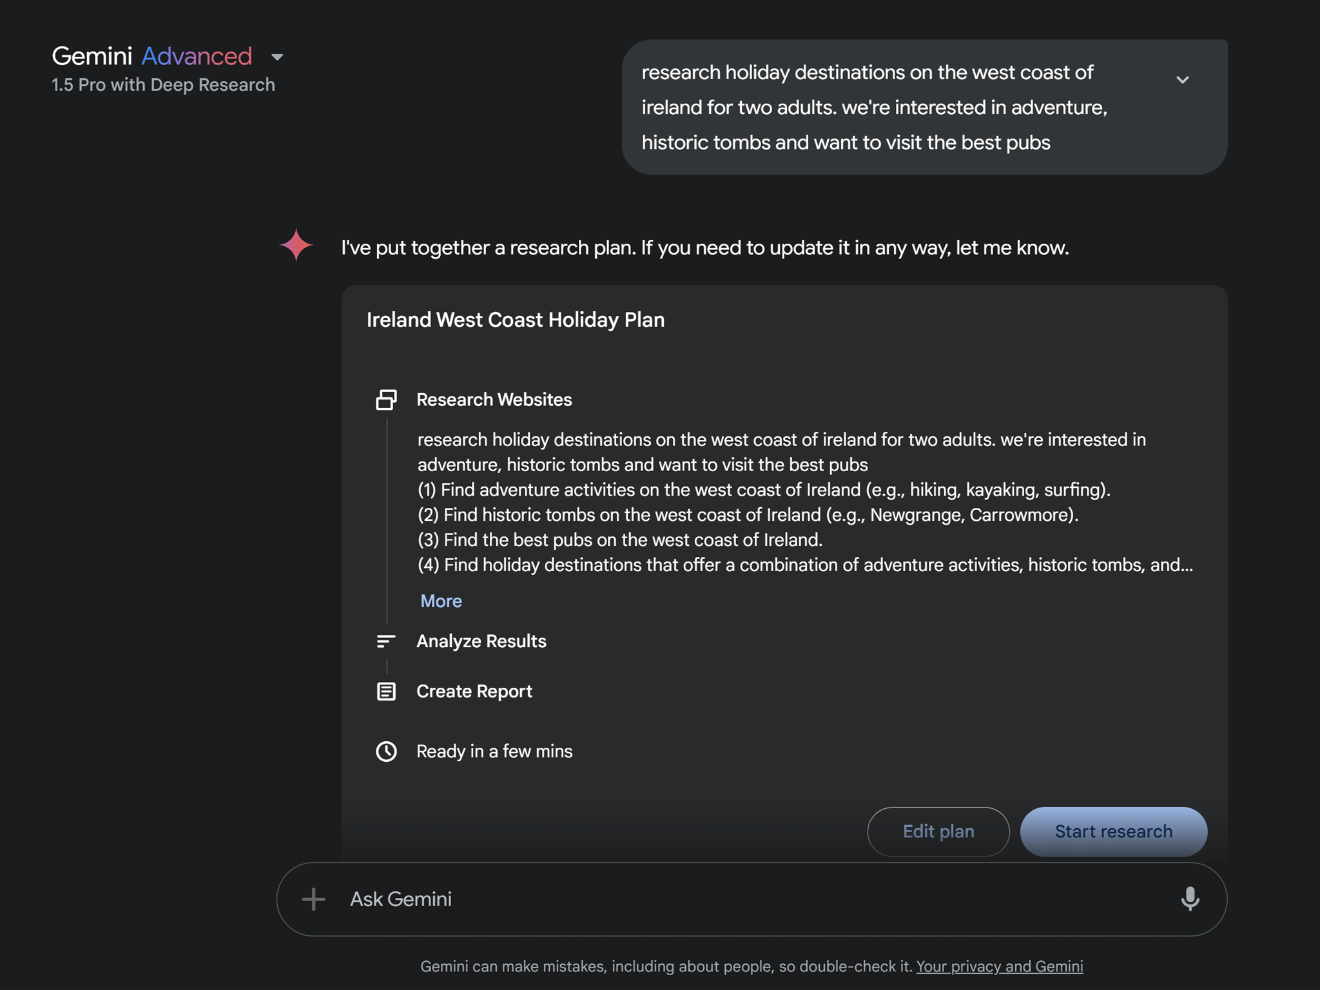Click the Gemini sparkle icon beside the response
This screenshot has width=1320, height=990.
295,245
